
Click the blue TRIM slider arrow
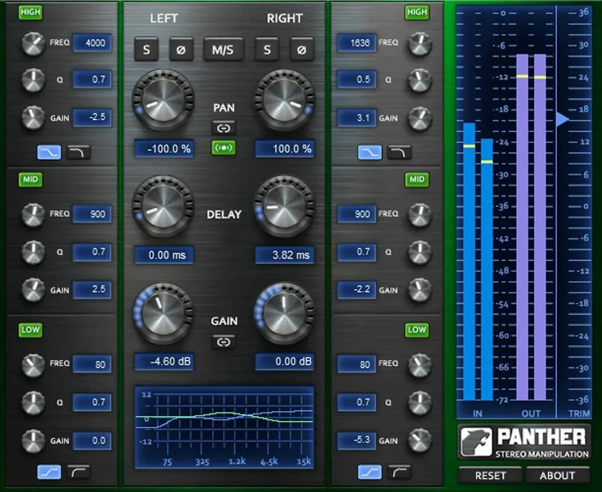tap(563, 119)
